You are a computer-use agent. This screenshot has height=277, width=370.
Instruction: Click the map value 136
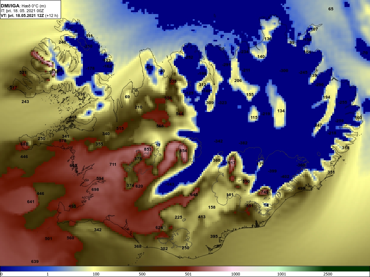pyautogui.click(x=268, y=39)
